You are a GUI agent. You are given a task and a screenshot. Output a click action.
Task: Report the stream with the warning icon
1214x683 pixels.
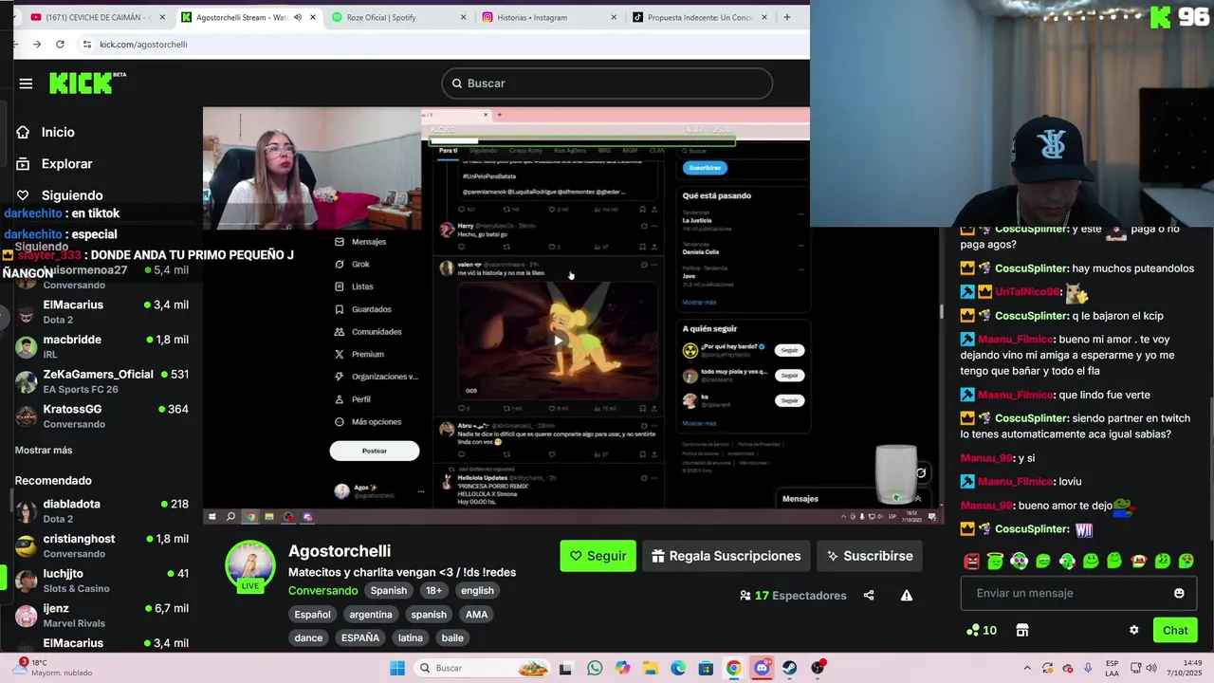point(907,596)
